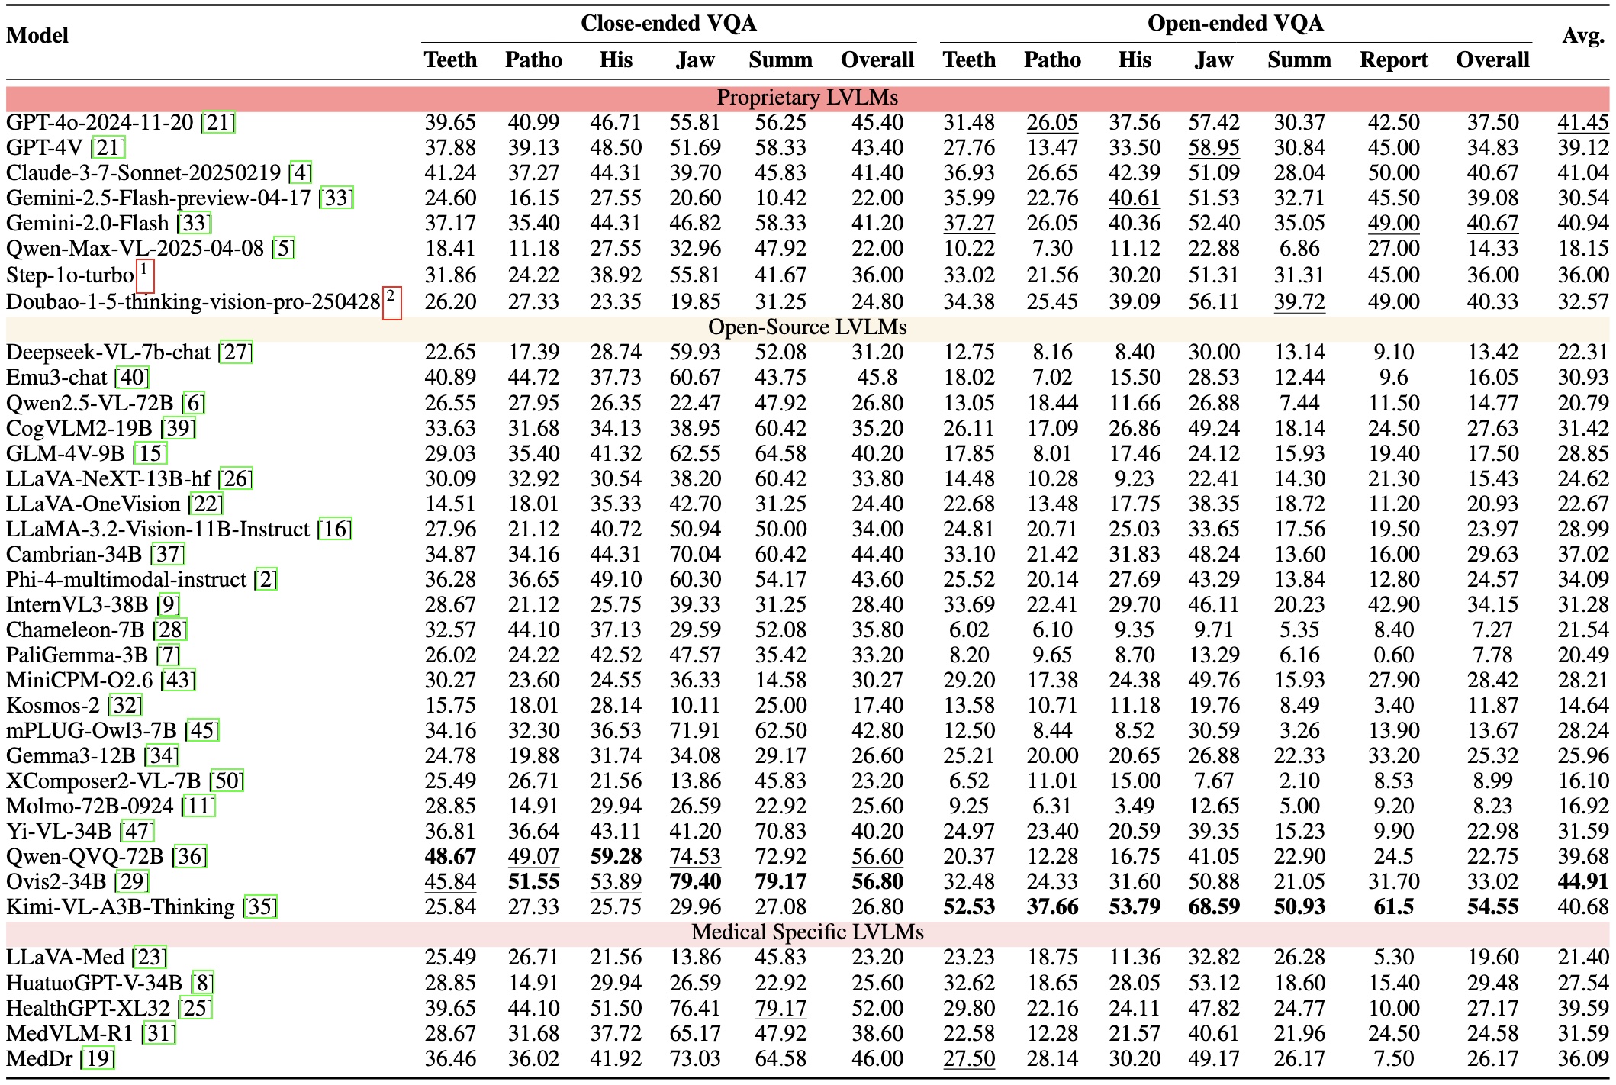
Task: Open citation 37 next to Cambrian-34B
Action: coord(168,555)
